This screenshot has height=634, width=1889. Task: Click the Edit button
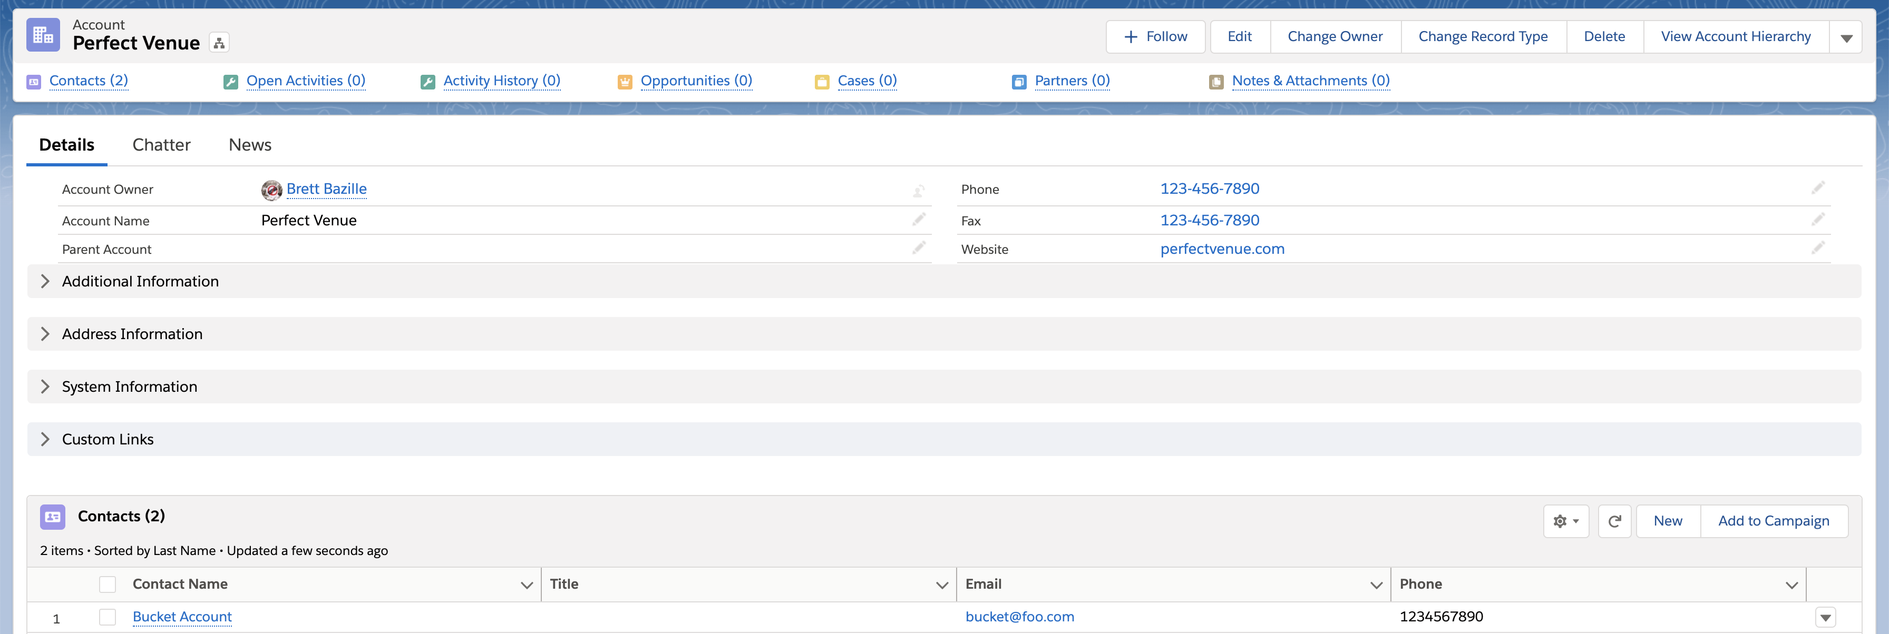point(1240,37)
